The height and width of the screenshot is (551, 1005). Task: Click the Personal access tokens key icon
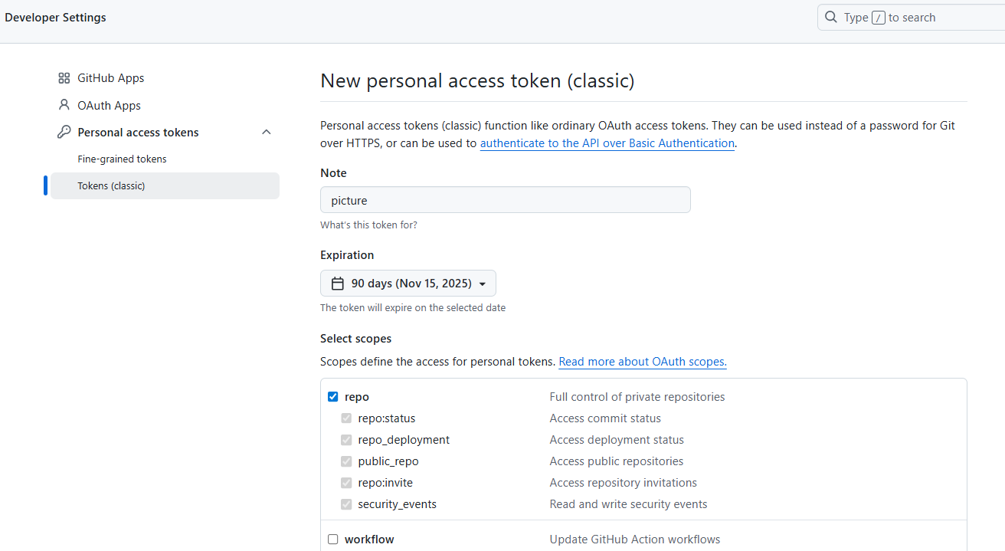[64, 132]
